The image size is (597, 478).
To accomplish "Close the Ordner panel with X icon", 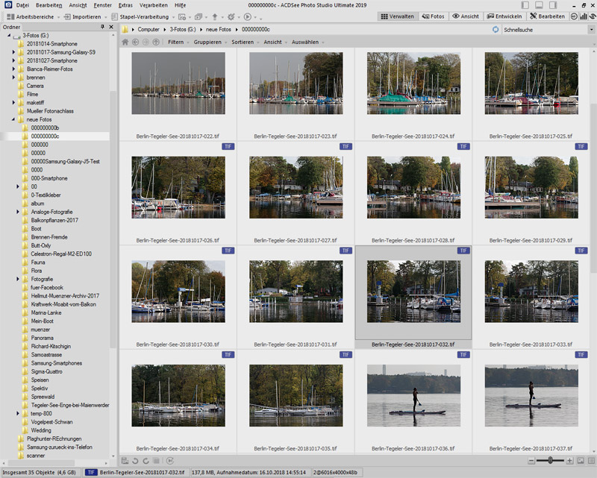I will coord(111,27).
